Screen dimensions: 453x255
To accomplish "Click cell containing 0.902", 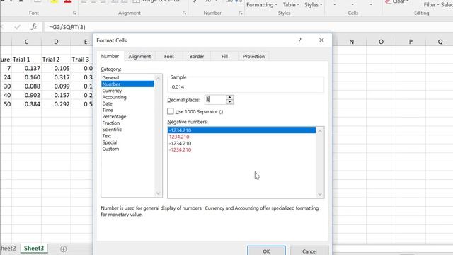I will click(x=26, y=95).
